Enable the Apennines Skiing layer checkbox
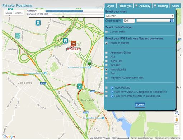This screenshot has height=140, width=183. [107, 53]
